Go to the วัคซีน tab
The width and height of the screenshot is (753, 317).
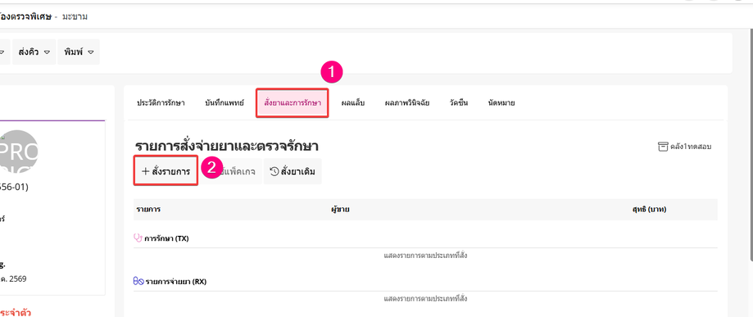pos(459,102)
